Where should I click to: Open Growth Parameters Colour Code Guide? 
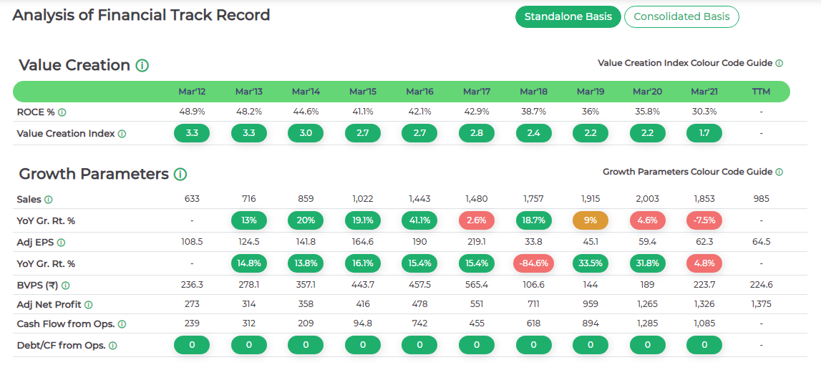coord(692,172)
